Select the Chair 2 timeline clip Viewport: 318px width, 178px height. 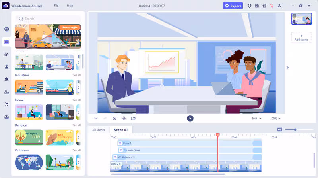189,143
